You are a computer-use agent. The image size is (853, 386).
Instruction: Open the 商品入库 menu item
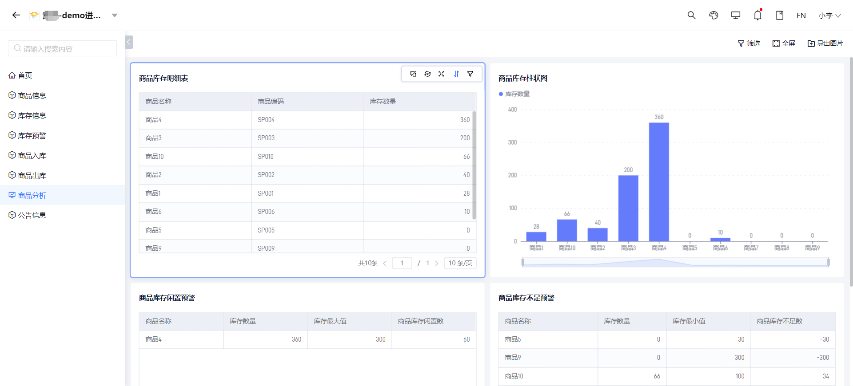(x=62, y=155)
